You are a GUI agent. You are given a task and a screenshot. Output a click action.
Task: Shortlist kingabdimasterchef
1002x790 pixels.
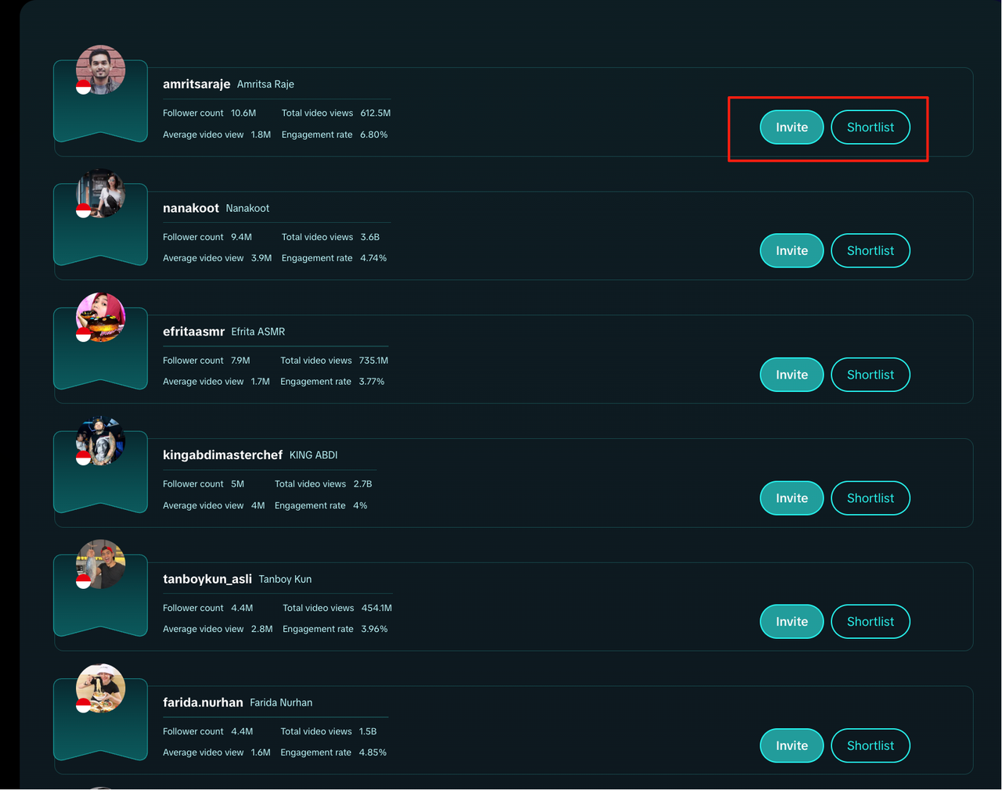pyautogui.click(x=870, y=498)
